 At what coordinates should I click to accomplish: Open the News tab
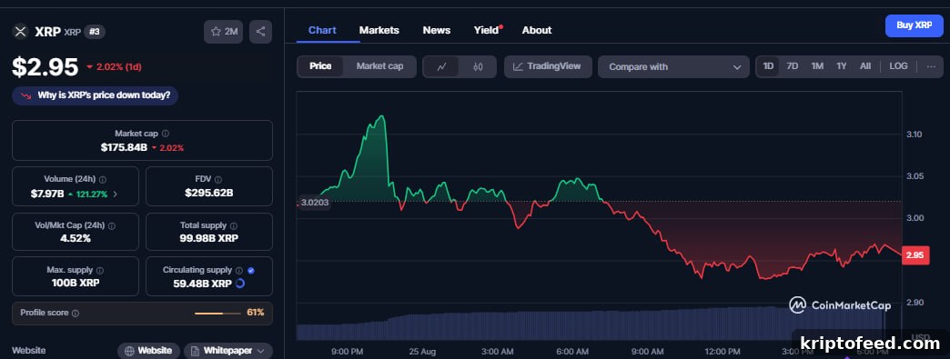coord(437,30)
